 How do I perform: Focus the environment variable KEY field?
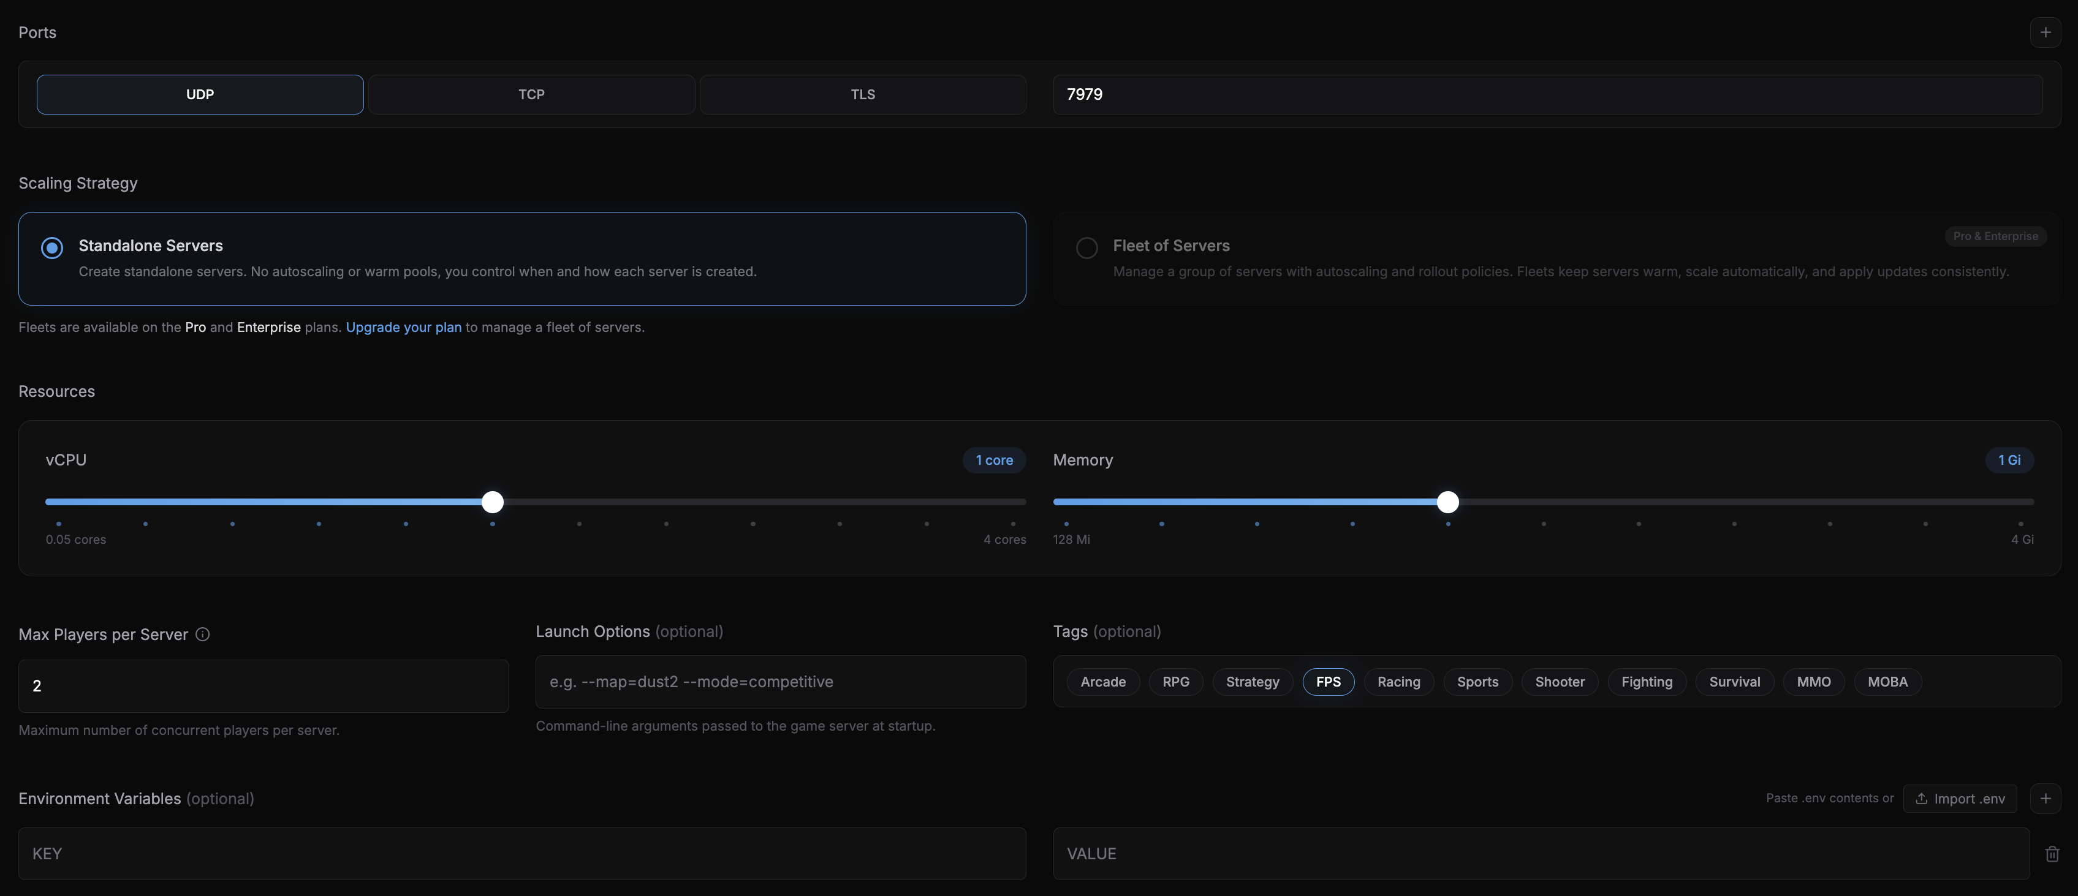pos(522,853)
